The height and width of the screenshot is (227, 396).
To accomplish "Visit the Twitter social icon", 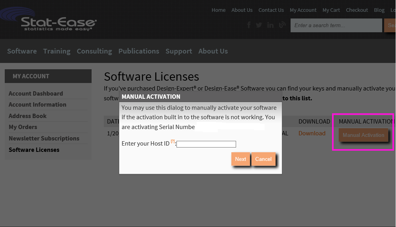I will 259,25.
